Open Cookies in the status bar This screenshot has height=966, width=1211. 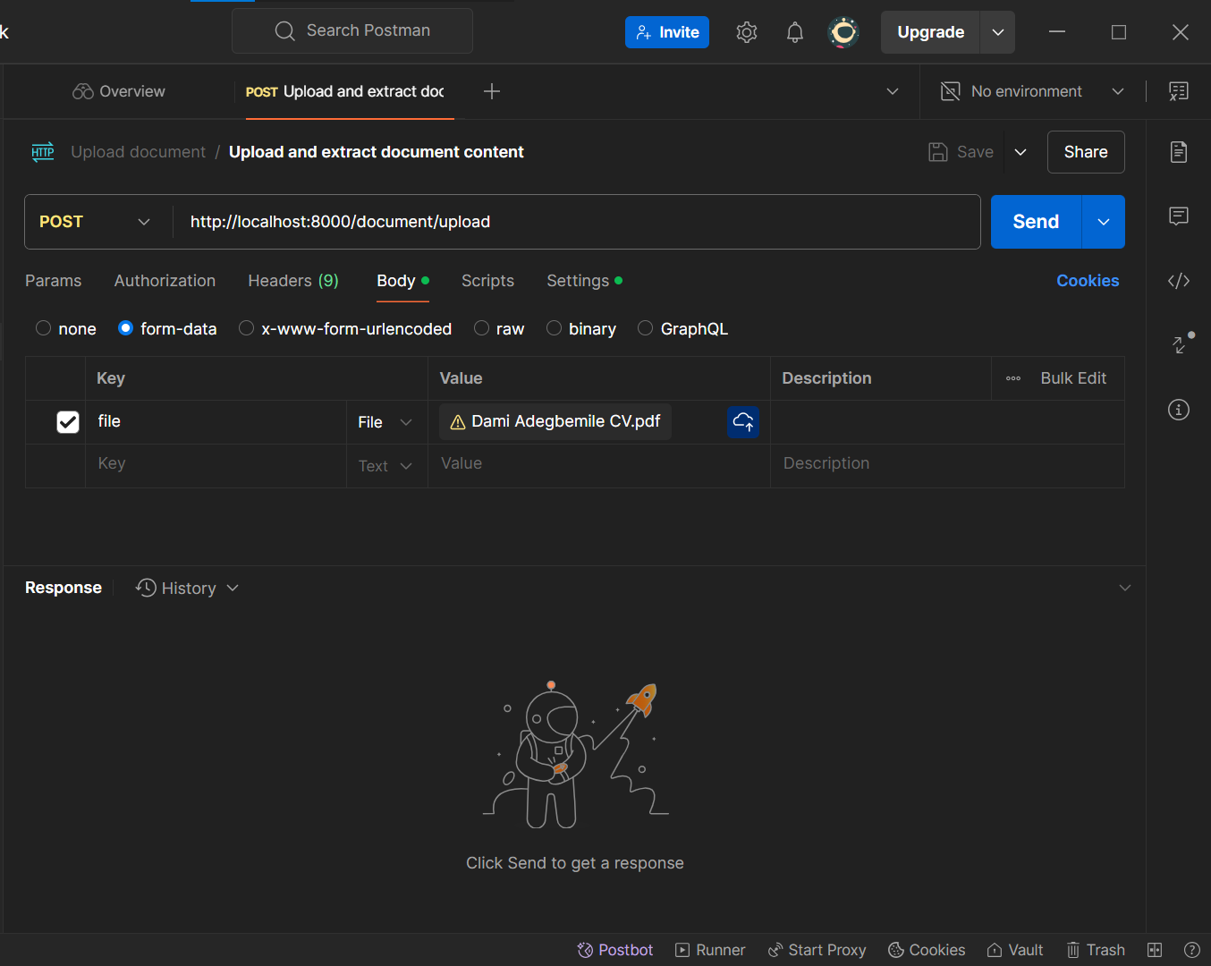click(927, 950)
